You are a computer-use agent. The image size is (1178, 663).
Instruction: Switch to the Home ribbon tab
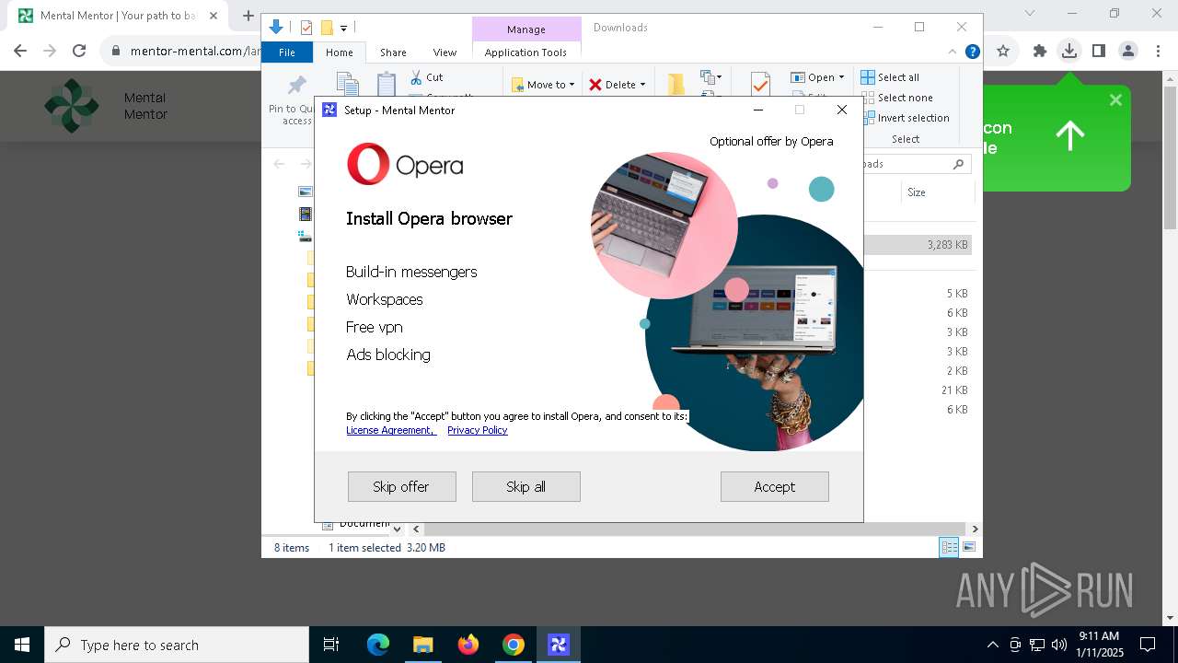click(x=339, y=52)
